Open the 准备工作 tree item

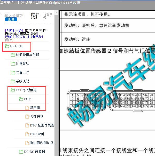(x=22, y=72)
